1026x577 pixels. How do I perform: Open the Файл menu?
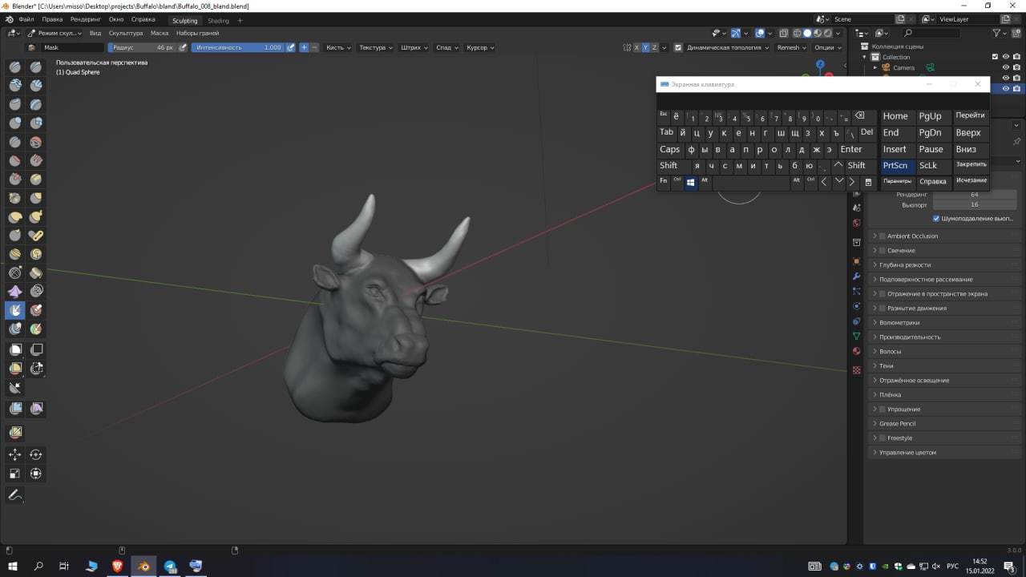pyautogui.click(x=26, y=18)
